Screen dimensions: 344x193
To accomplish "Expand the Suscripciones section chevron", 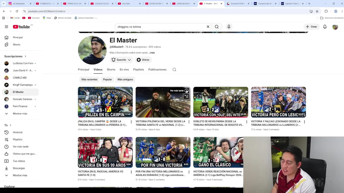I will (25, 56).
